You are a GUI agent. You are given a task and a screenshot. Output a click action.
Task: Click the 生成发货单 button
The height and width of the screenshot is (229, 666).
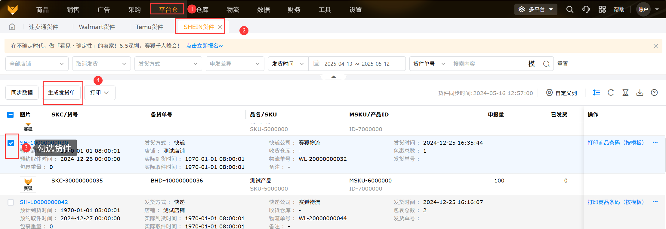pos(61,93)
